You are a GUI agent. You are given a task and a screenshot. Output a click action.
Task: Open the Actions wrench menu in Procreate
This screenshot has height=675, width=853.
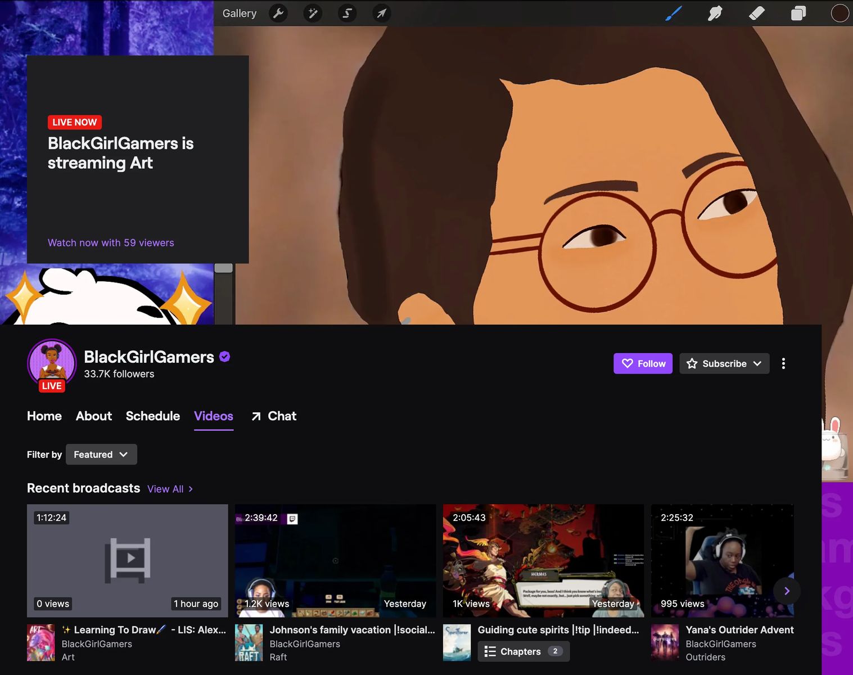coord(278,13)
